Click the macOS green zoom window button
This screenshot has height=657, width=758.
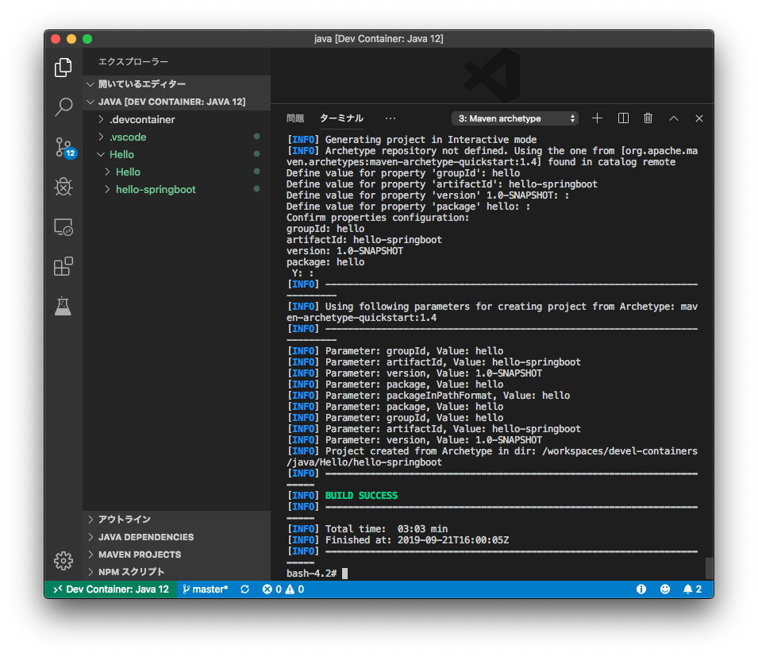87,39
